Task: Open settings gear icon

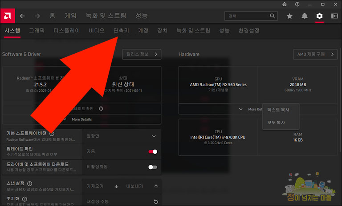Action: click(319, 16)
